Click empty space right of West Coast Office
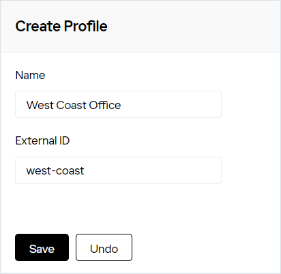Viewport: 281px width, 274px height. coord(171,104)
